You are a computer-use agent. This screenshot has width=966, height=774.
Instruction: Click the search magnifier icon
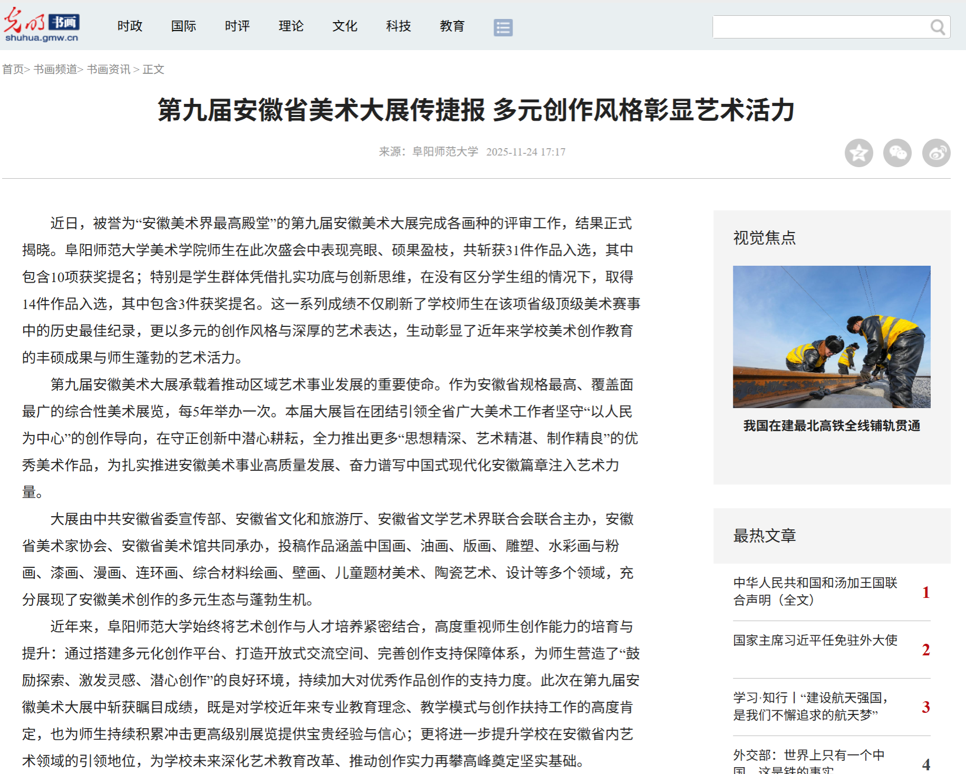pyautogui.click(x=937, y=27)
